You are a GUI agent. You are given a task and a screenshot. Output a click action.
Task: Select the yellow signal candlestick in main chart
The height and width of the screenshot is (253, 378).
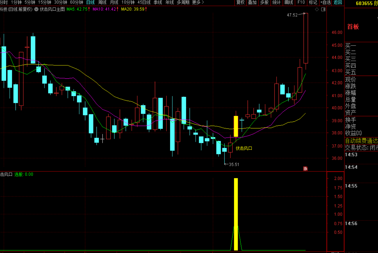click(x=236, y=126)
